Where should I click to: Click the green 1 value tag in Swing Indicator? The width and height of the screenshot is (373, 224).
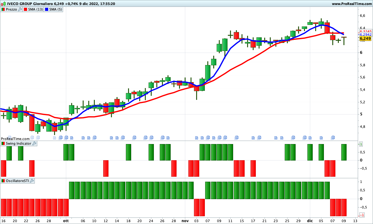[361, 144]
